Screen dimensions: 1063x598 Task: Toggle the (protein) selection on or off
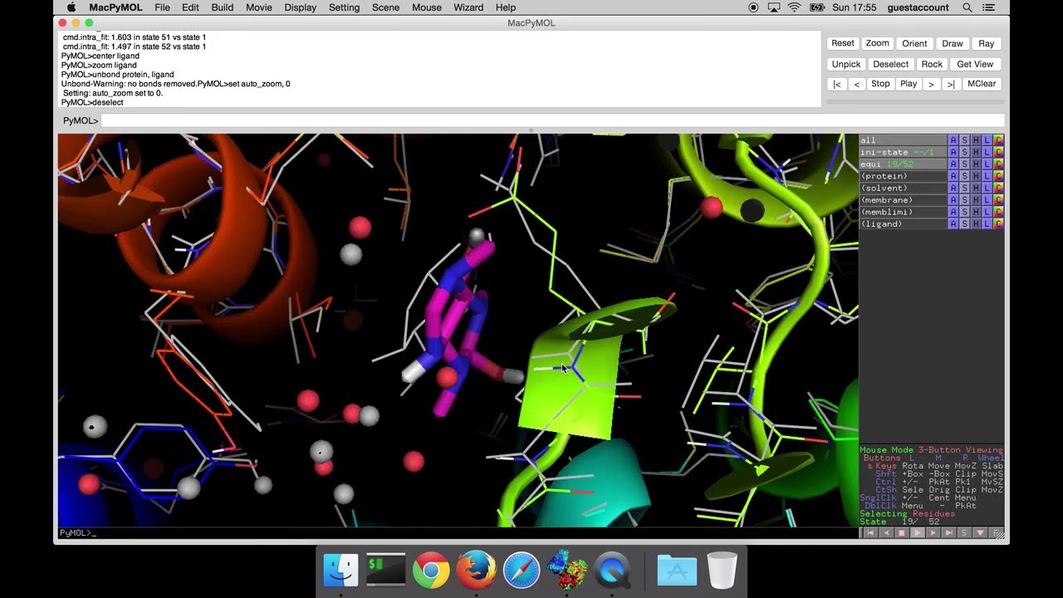903,176
